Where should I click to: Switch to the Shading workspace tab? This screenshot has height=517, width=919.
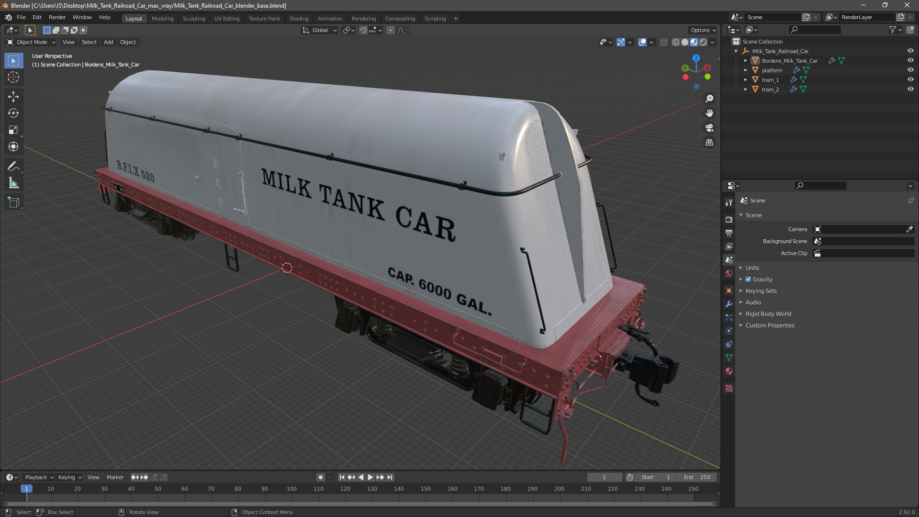[299, 18]
